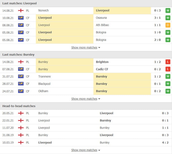172x154 pixels.
Task: Click the orange D badge for Ath Bilbao match
Action: click(168, 25)
